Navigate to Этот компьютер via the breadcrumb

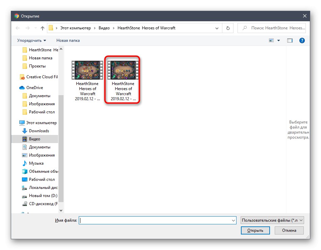[x=75, y=28]
